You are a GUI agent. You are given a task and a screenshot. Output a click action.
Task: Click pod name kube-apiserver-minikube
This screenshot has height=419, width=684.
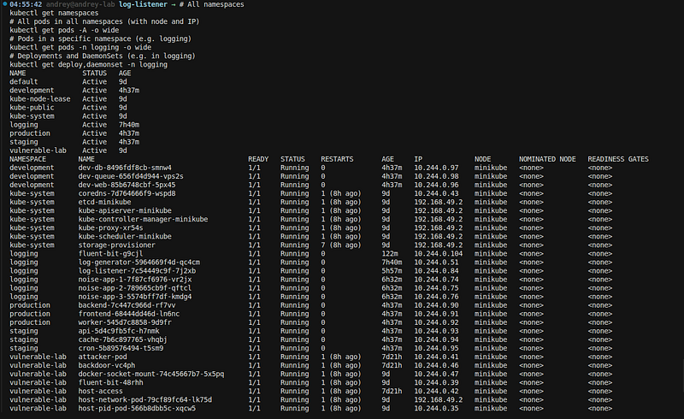point(125,211)
